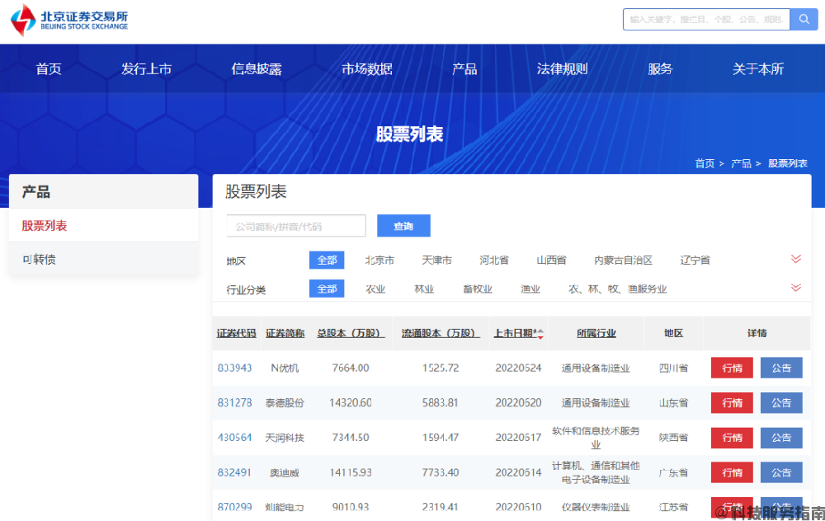Screen dimensions: 825x521
Task: Filter region by 河北省
Action: [494, 260]
